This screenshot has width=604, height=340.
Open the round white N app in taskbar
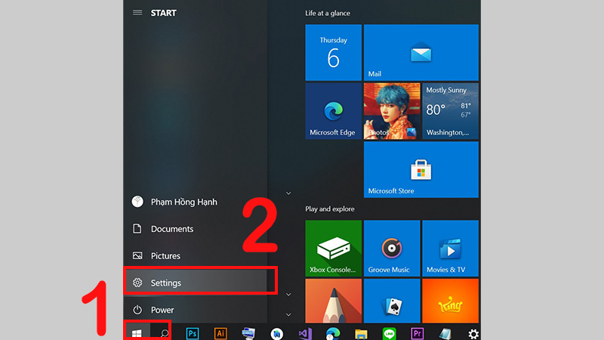point(276,333)
